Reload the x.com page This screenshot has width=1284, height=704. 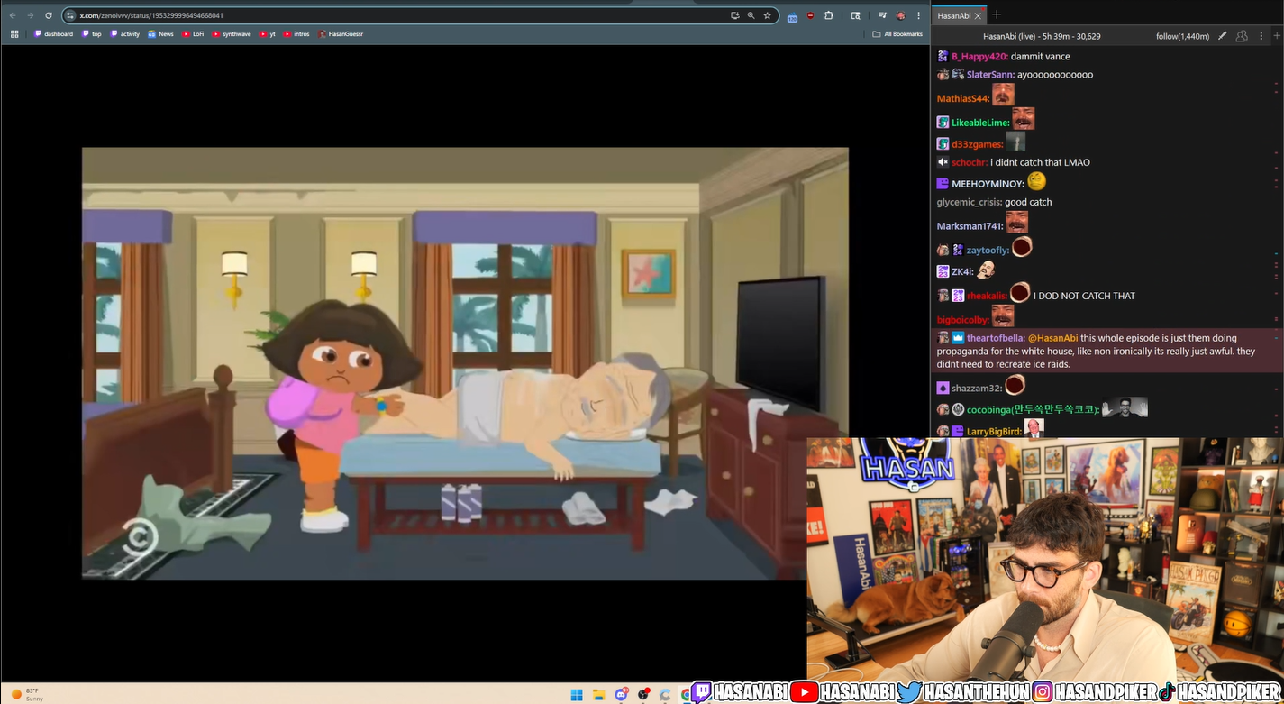point(47,15)
